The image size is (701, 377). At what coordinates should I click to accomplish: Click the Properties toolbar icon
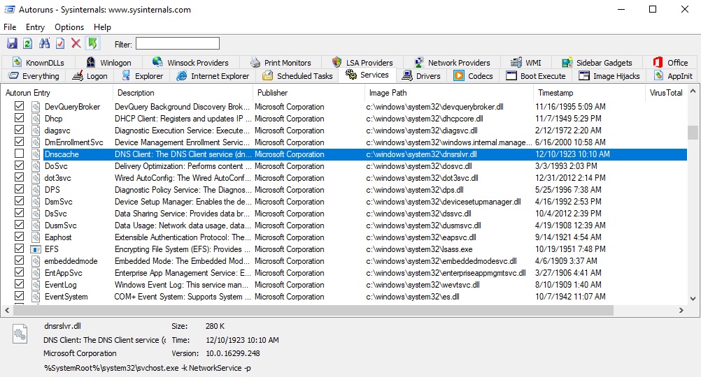[x=60, y=43]
